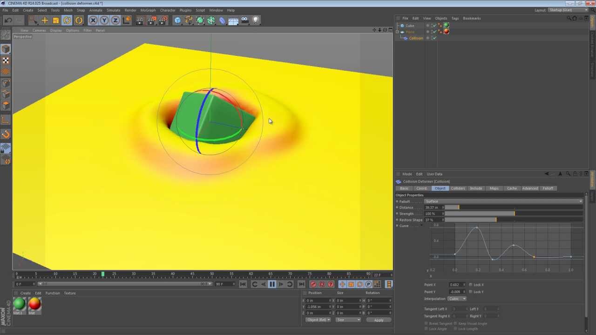This screenshot has width=596, height=335.
Task: Click the Y position field
Action: tap(318, 307)
